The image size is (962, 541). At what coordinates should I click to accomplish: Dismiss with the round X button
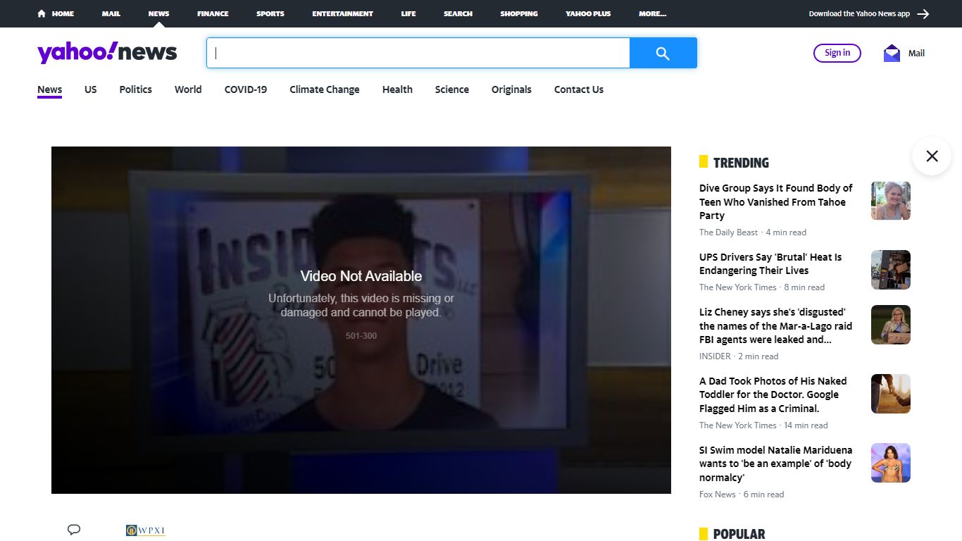(x=932, y=156)
